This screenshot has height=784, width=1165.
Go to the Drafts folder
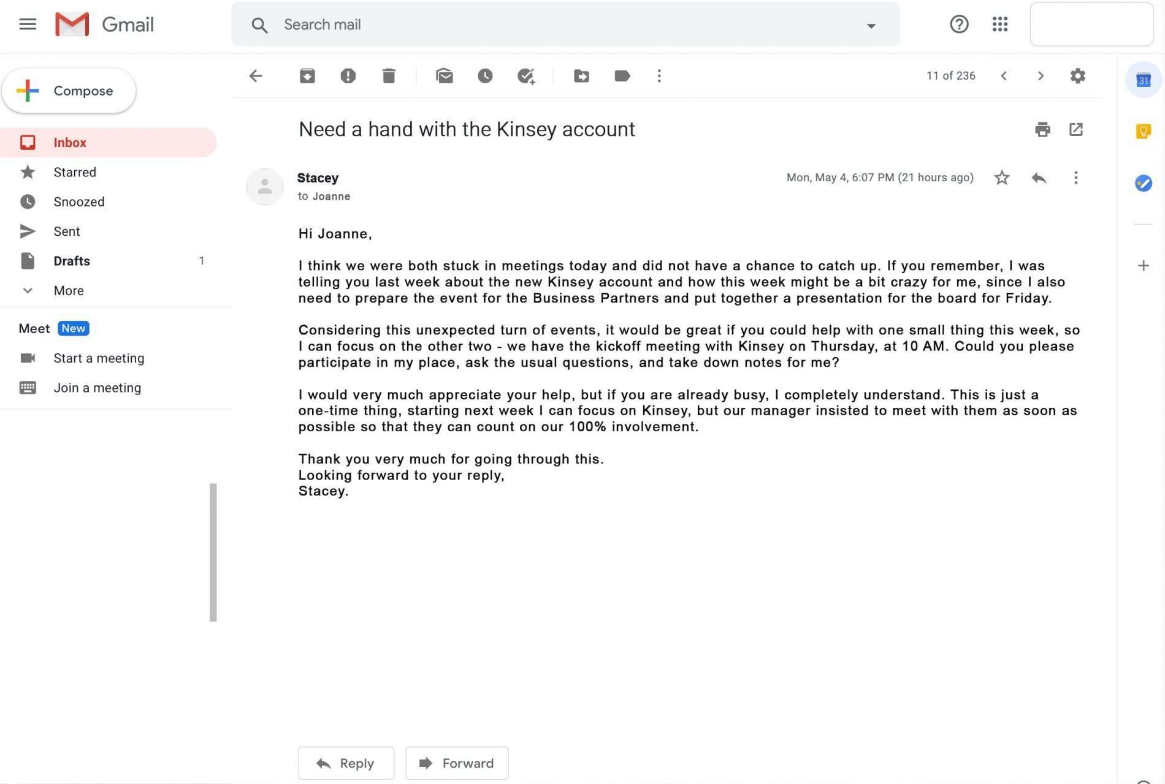(x=72, y=261)
